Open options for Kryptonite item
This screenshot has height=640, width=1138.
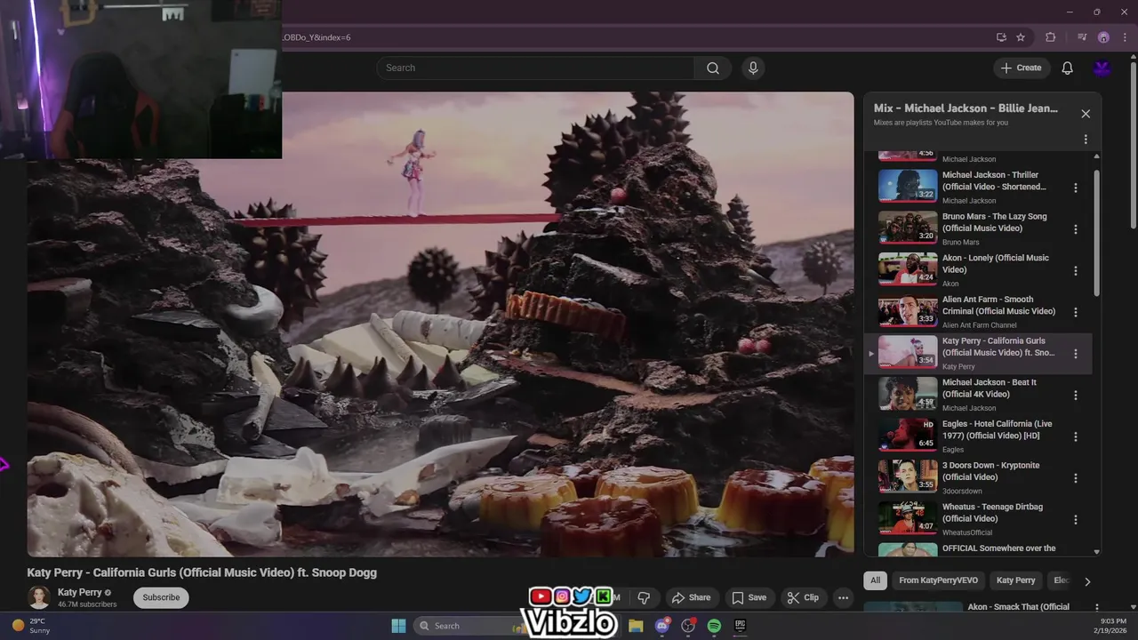pyautogui.click(x=1075, y=478)
